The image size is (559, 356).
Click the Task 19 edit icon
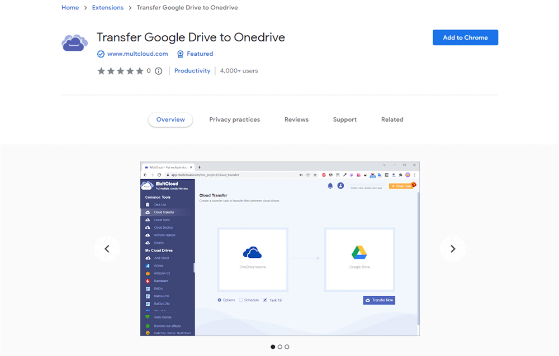pos(265,300)
